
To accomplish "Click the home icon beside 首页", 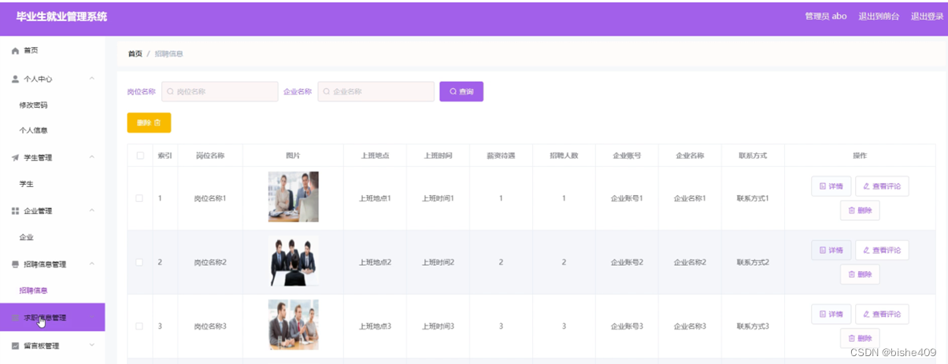I will [x=15, y=50].
